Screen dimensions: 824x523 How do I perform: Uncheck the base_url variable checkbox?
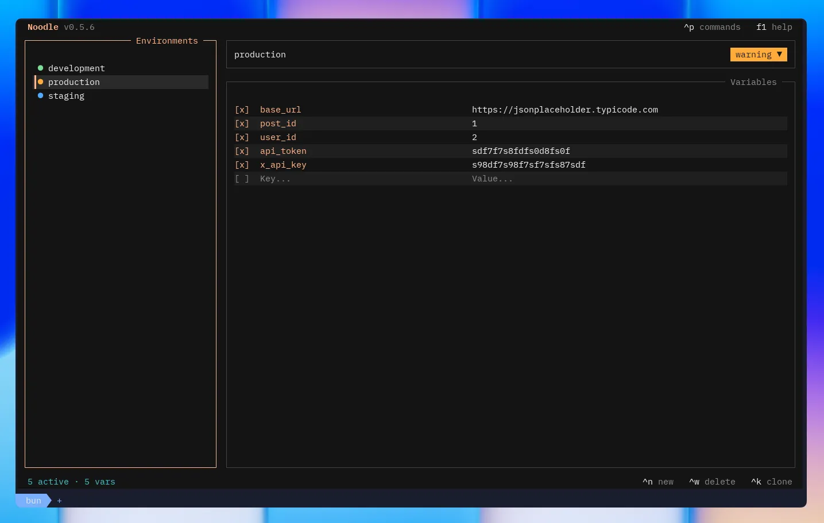242,110
